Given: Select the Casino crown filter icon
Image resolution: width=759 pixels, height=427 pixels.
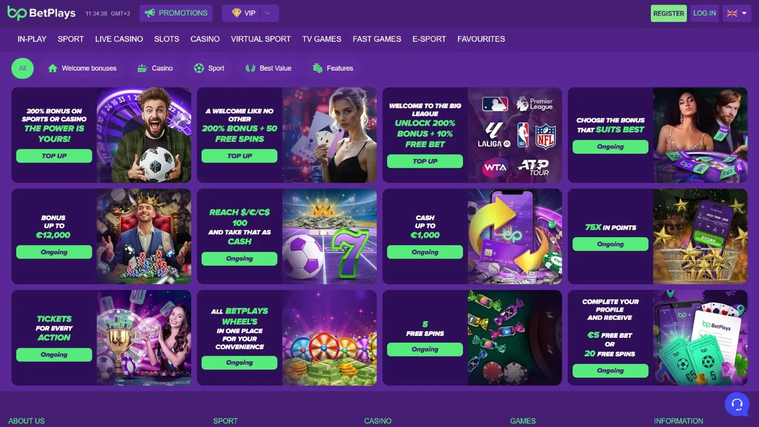Looking at the screenshot, I should (142, 68).
